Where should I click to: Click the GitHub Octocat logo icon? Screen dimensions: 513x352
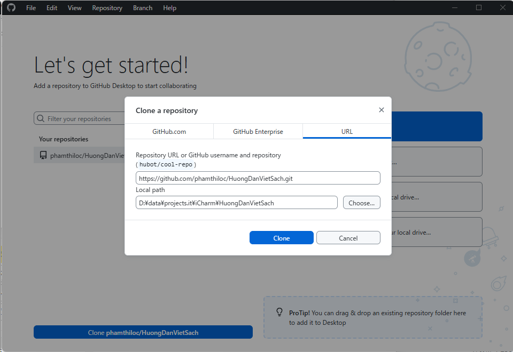11,7
